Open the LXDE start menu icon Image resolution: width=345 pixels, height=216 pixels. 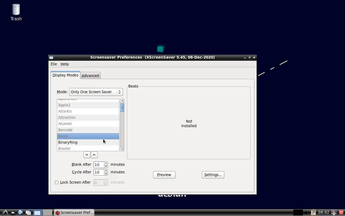(5, 212)
